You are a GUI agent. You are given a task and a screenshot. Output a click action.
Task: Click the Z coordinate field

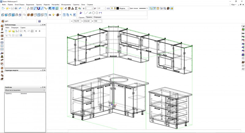(98, 21)
